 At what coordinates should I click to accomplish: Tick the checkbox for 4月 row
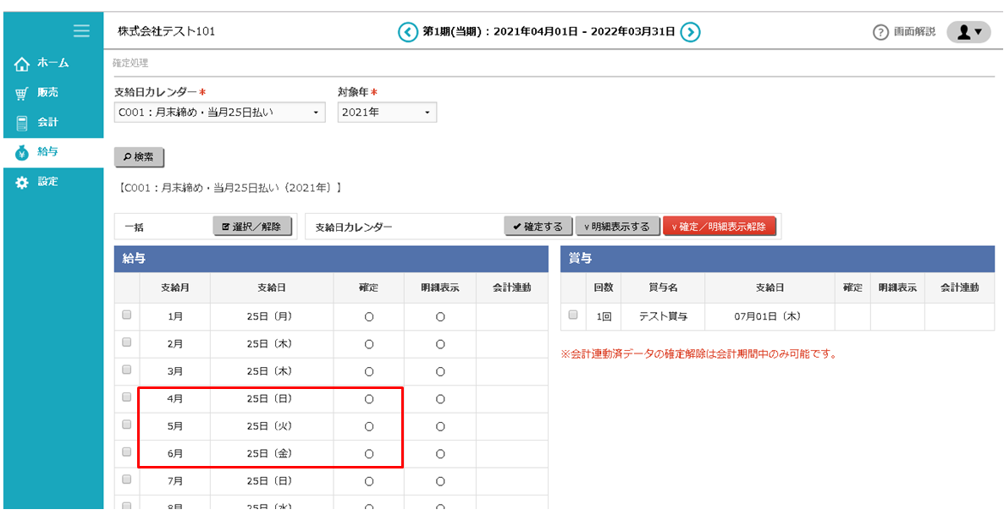tap(127, 397)
